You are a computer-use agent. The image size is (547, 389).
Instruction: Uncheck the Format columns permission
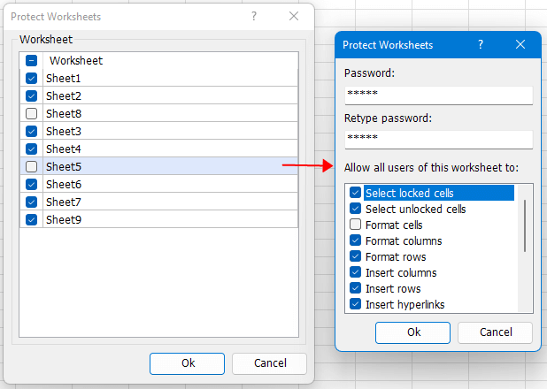[355, 240]
